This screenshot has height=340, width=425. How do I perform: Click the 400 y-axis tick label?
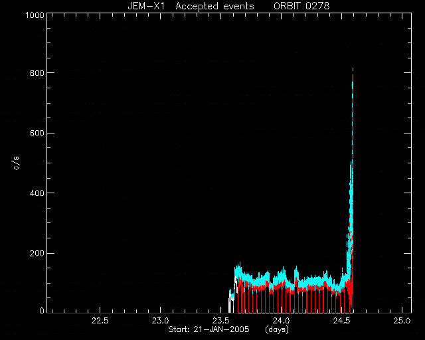pos(37,193)
